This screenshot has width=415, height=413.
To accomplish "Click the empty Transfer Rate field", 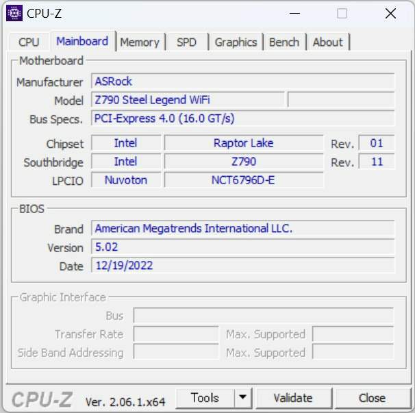I will click(x=176, y=334).
